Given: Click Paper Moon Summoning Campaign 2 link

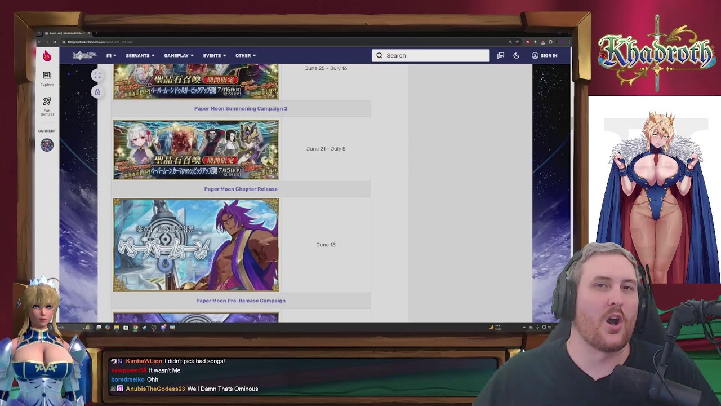Looking at the screenshot, I should 241,108.
